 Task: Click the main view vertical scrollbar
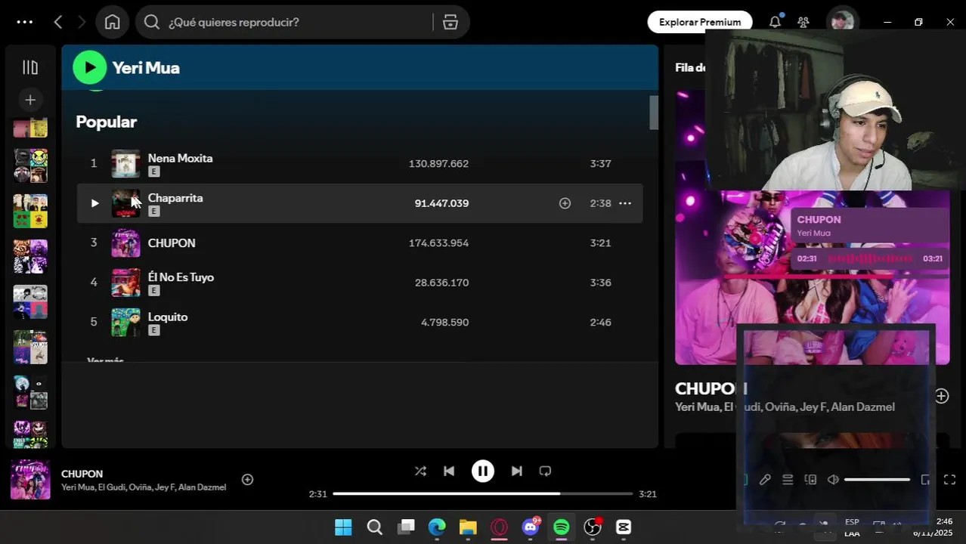click(654, 113)
